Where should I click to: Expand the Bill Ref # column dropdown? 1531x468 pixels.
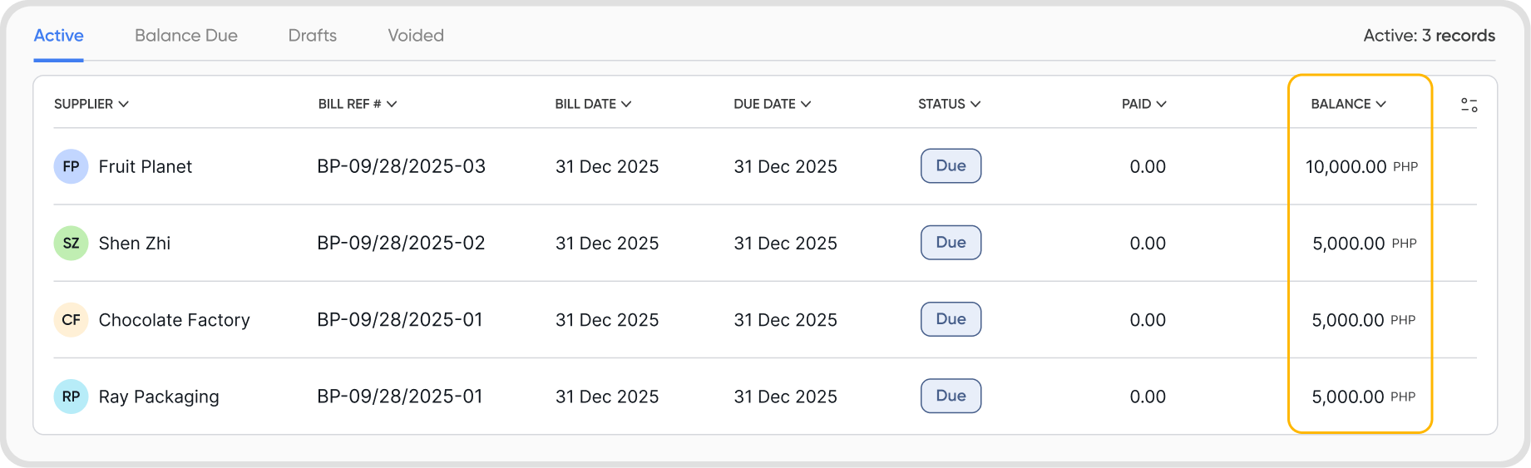[357, 104]
